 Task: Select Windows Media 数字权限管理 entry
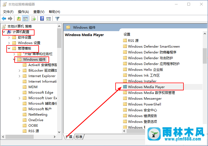pos(151,93)
